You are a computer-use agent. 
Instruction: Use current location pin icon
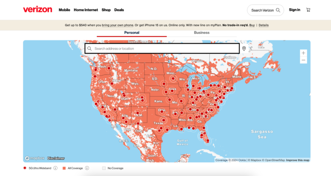244,48
